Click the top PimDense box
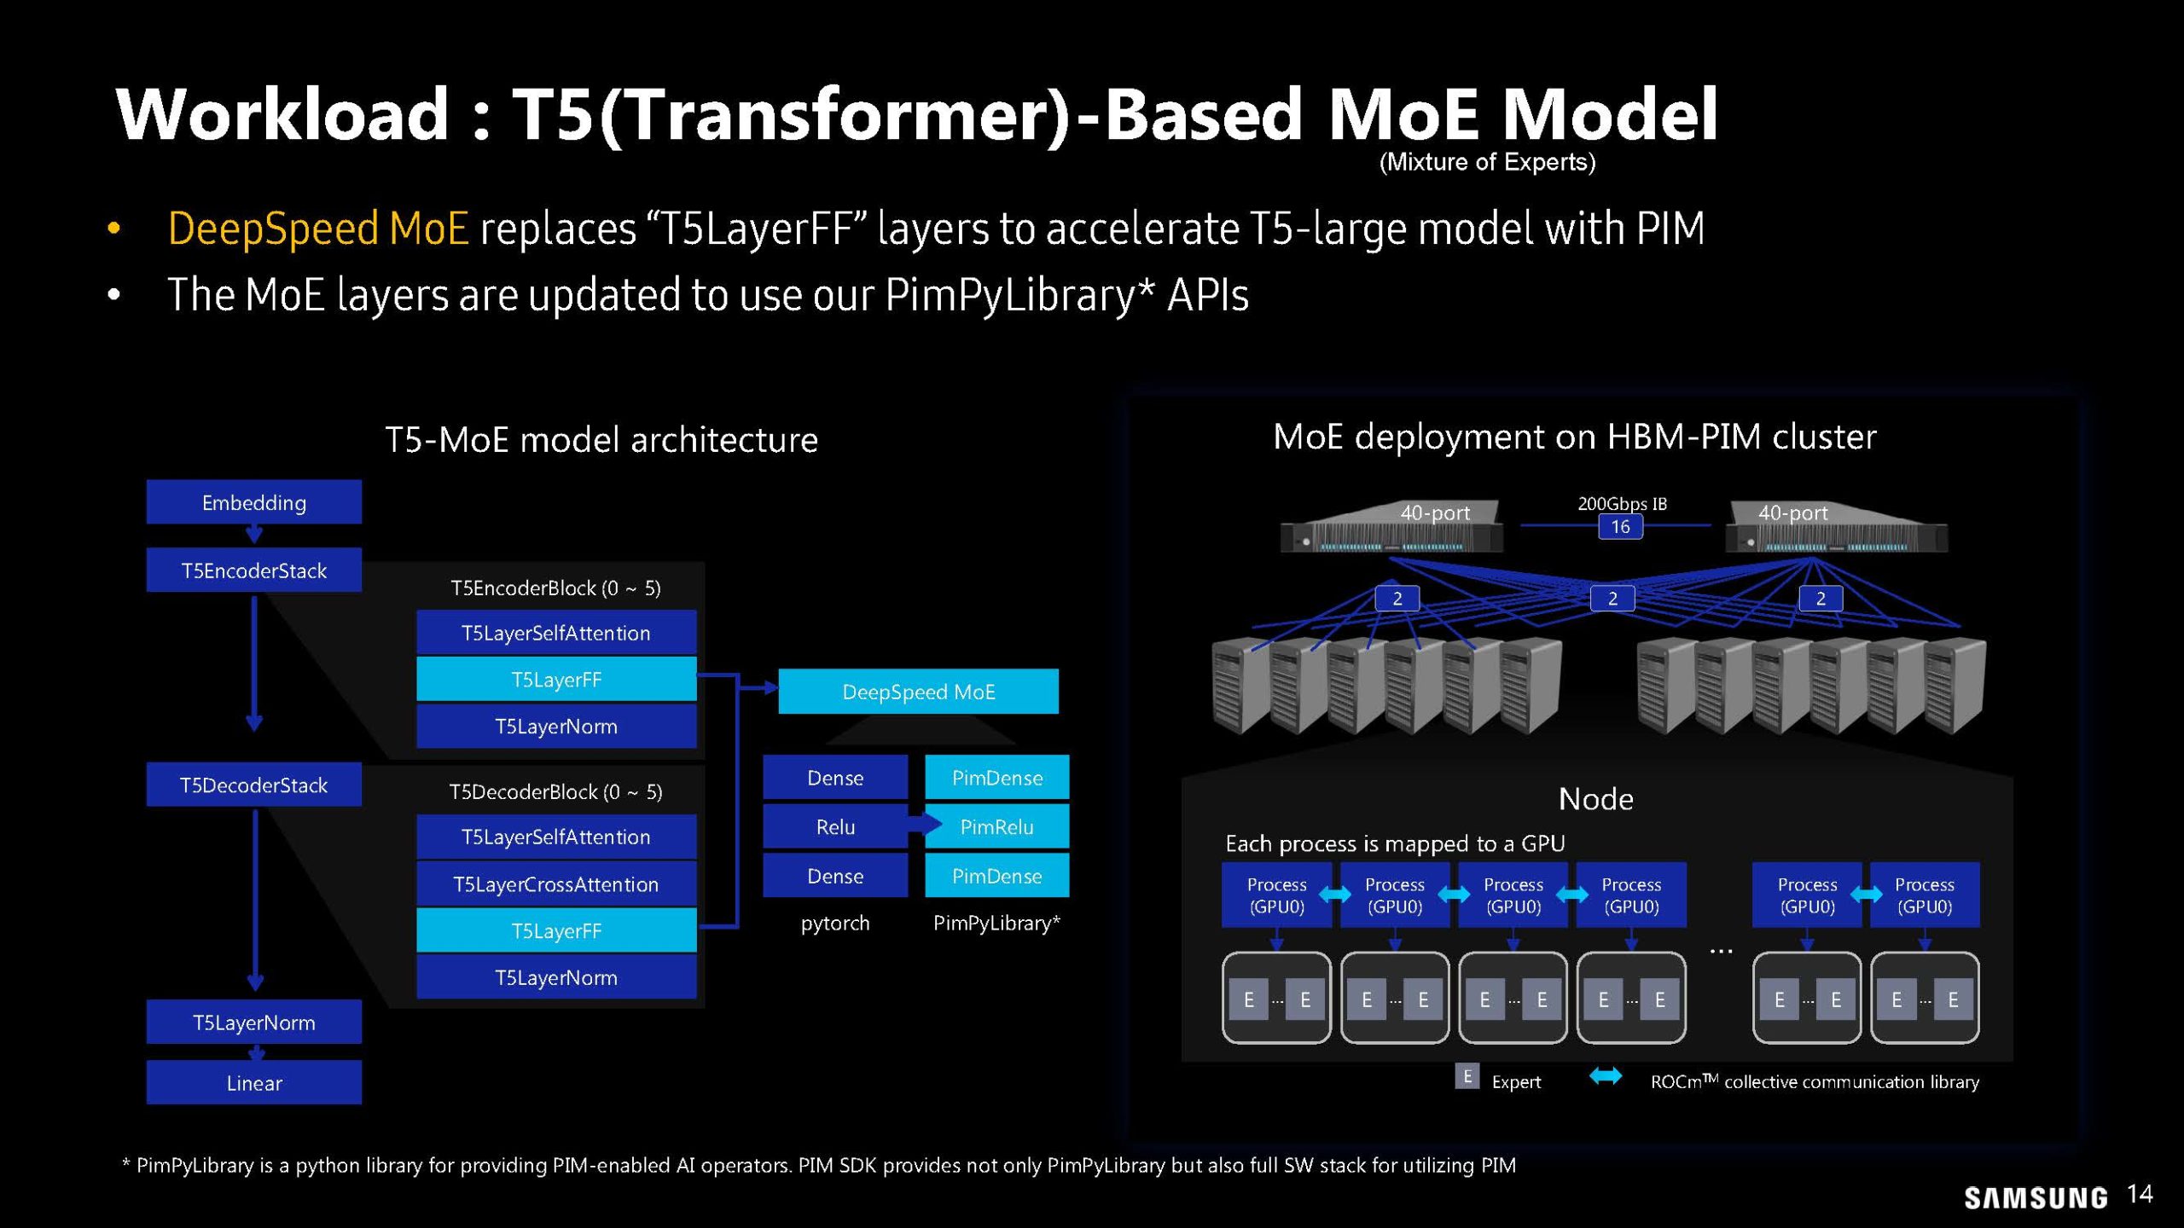Viewport: 2184px width, 1228px height. pos(996,778)
